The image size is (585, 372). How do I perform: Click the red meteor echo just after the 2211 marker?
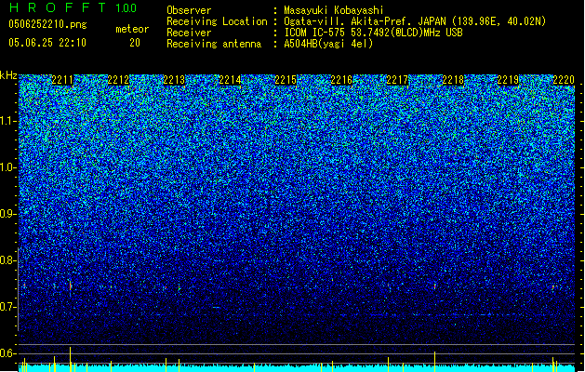point(70,286)
